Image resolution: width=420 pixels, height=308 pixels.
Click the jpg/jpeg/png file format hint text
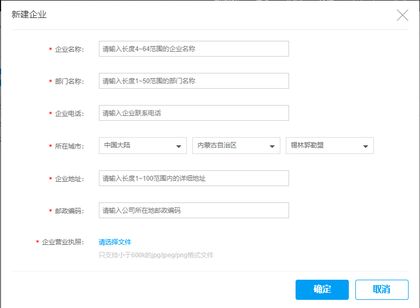(156, 255)
